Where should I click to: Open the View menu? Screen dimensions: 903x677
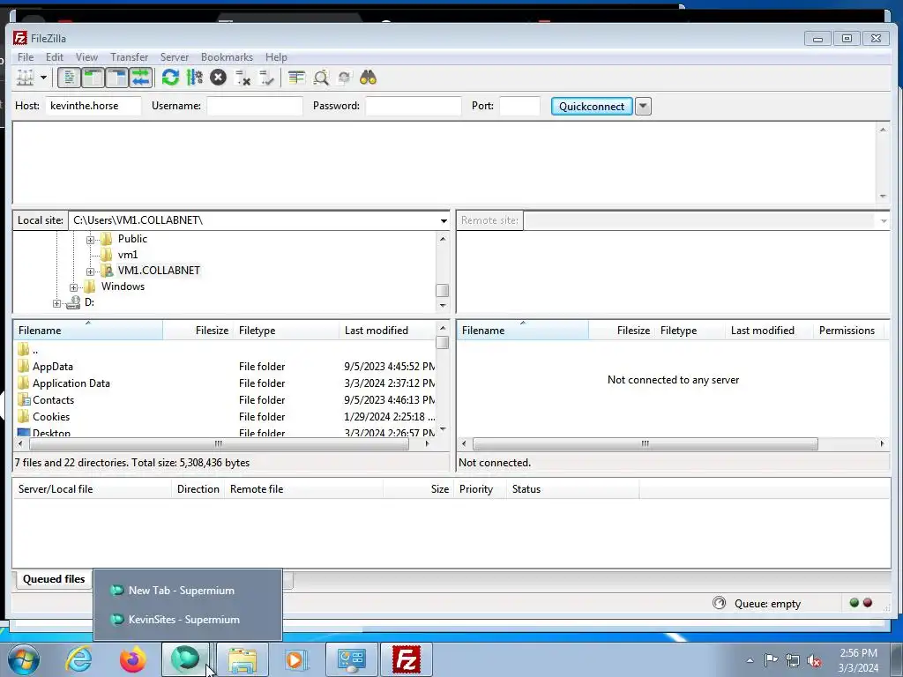(87, 57)
